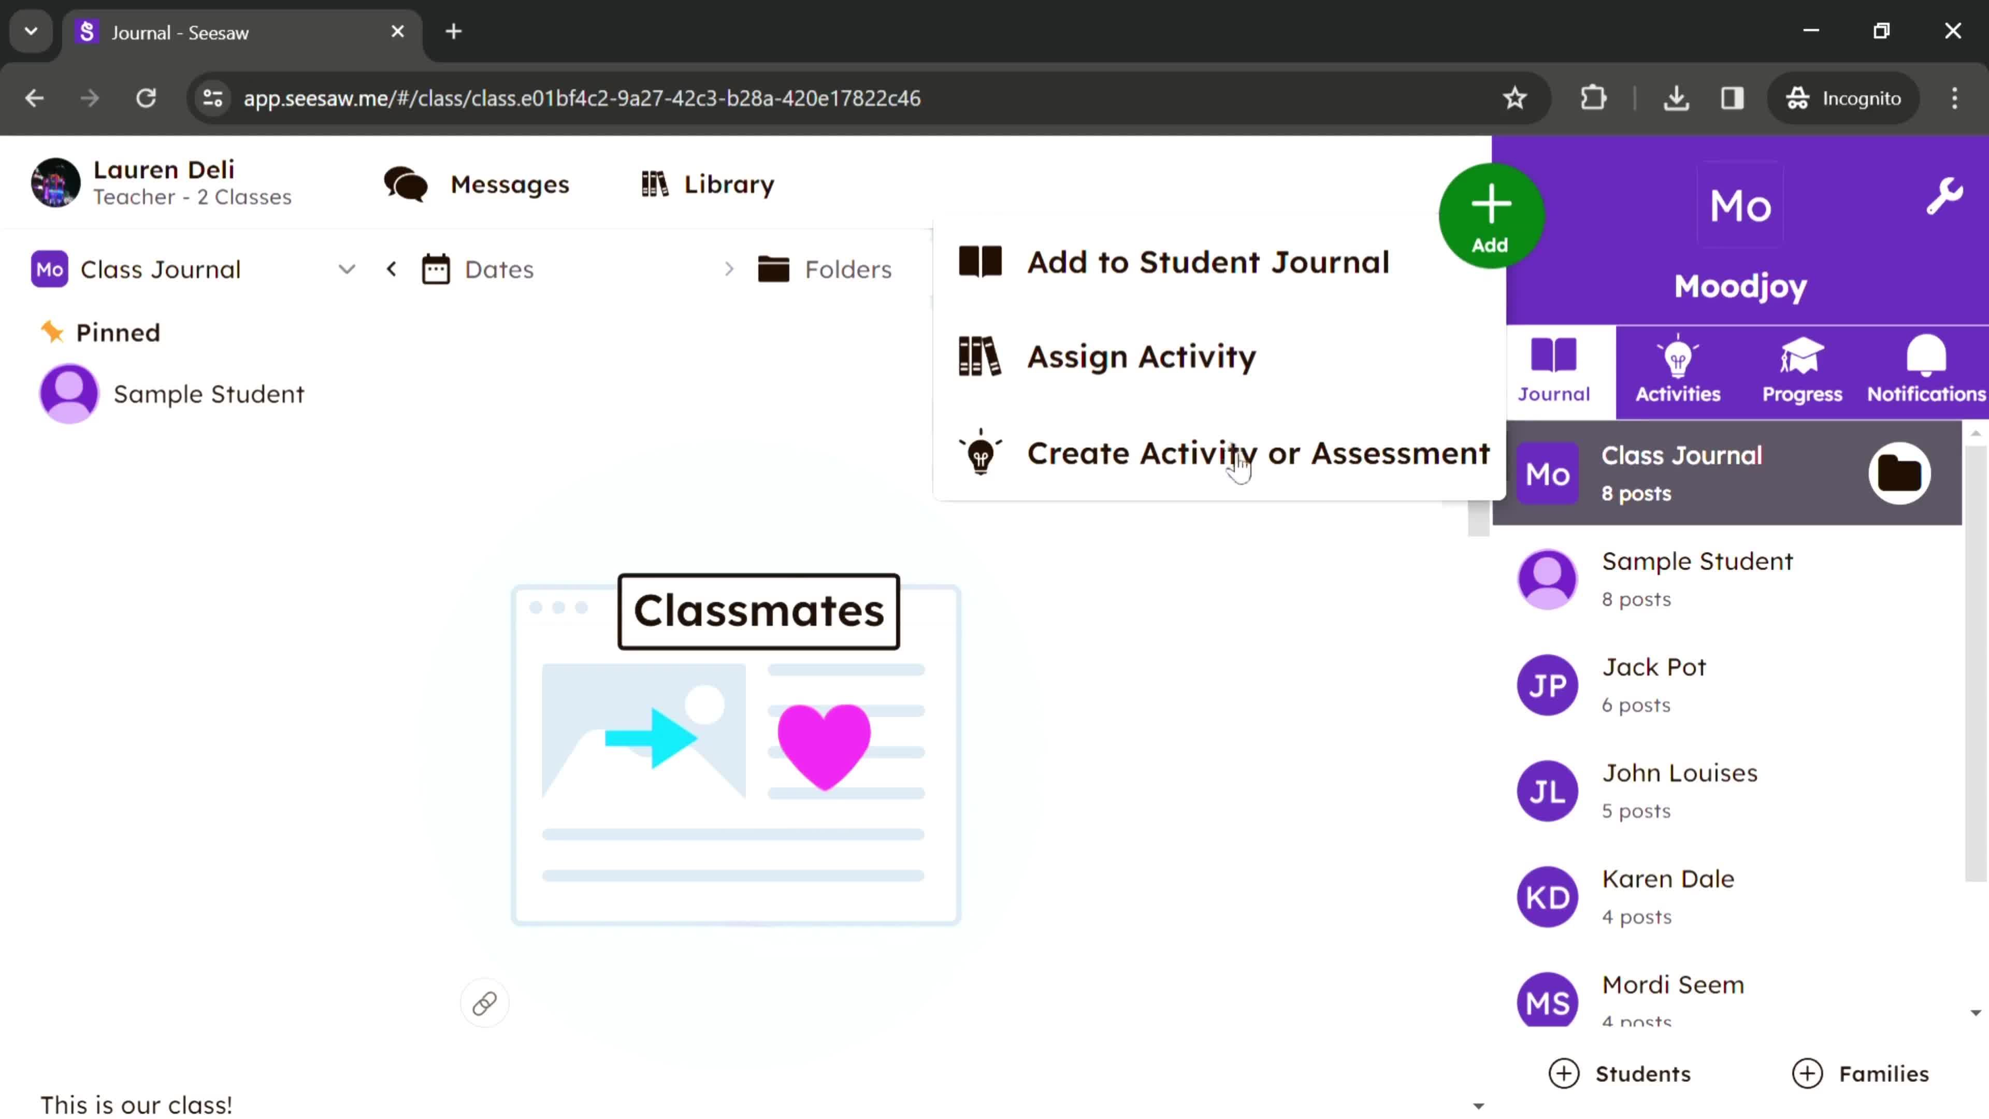View Progress panel
The height and width of the screenshot is (1119, 1989).
click(1803, 369)
